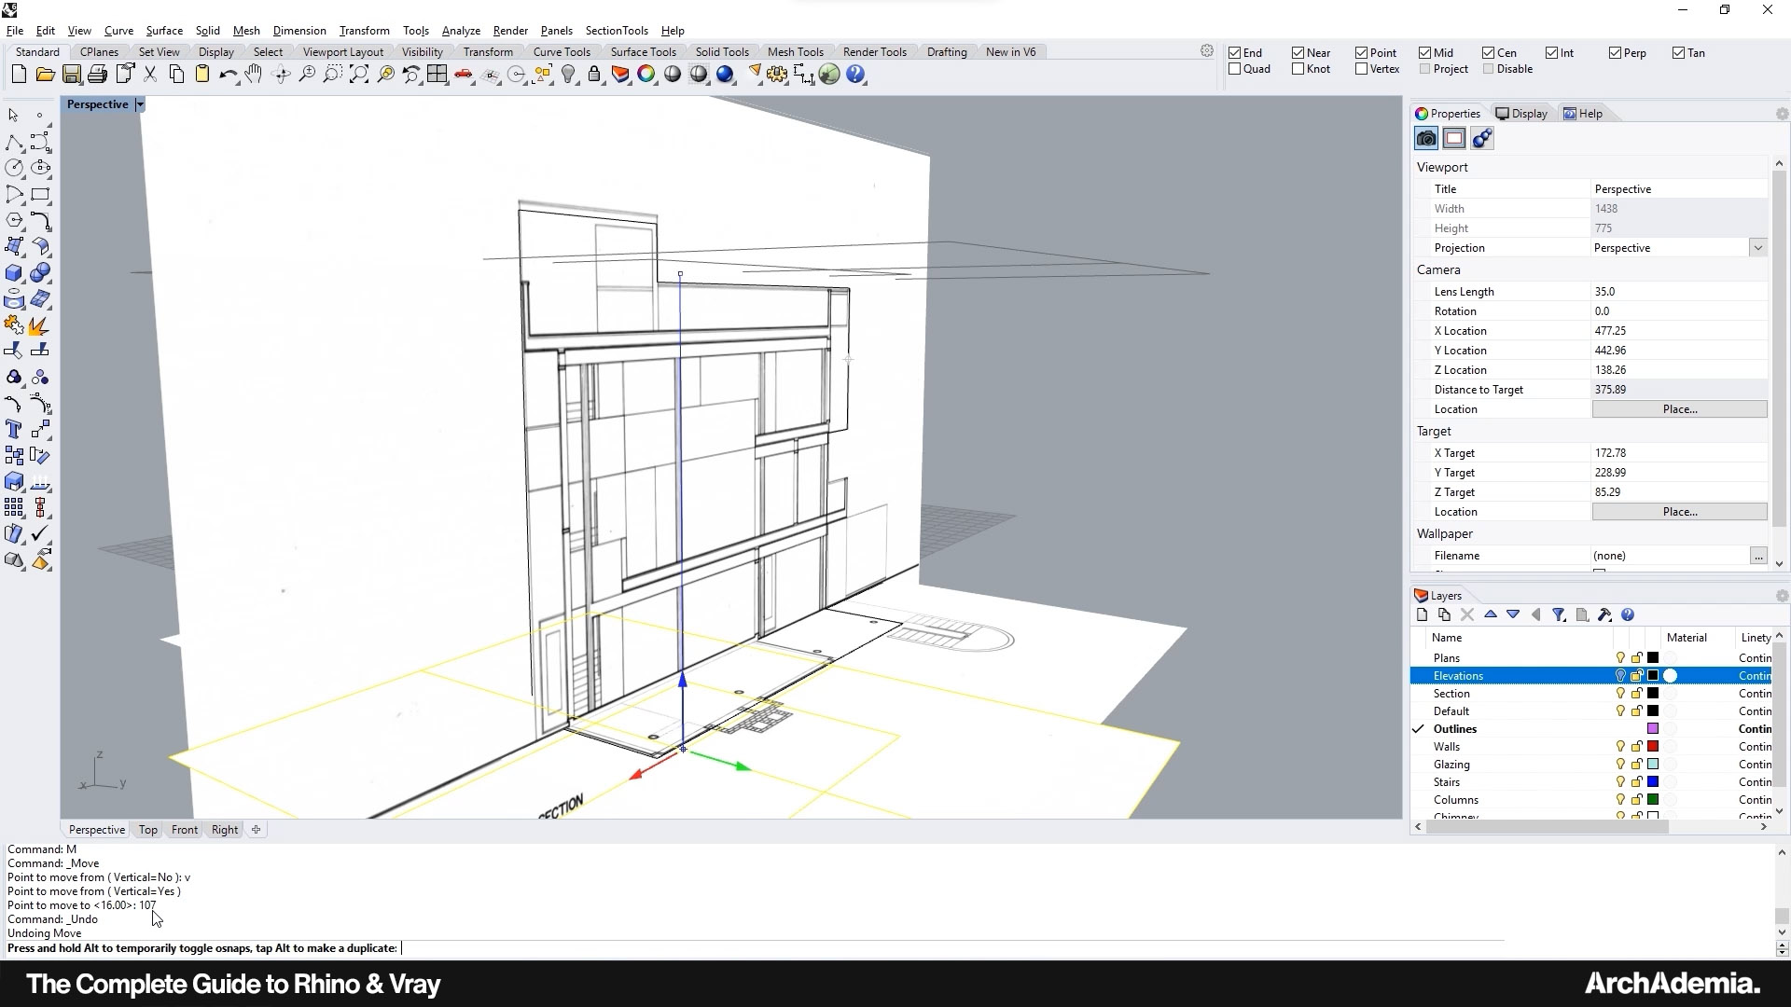Click the Print icon in toolbar
The width and height of the screenshot is (1791, 1007).
pyautogui.click(x=97, y=75)
